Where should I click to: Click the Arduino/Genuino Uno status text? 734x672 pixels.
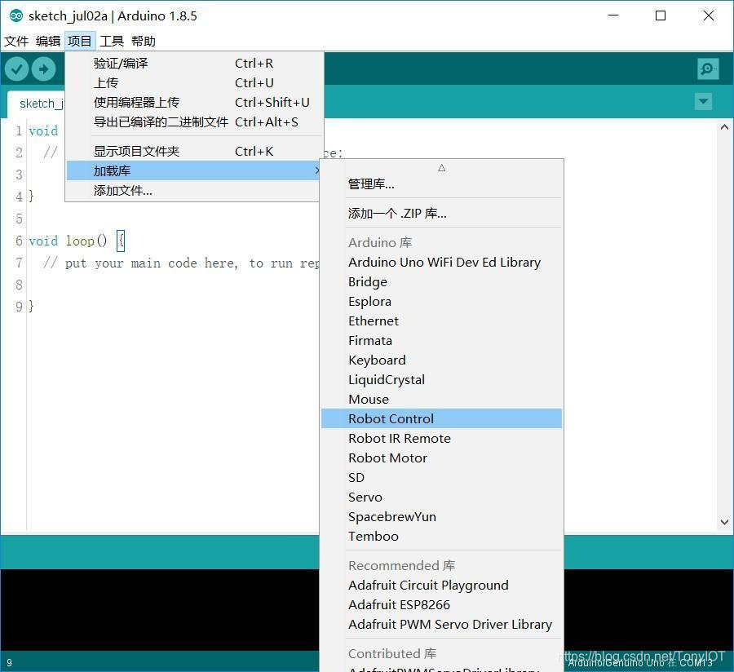click(x=640, y=663)
